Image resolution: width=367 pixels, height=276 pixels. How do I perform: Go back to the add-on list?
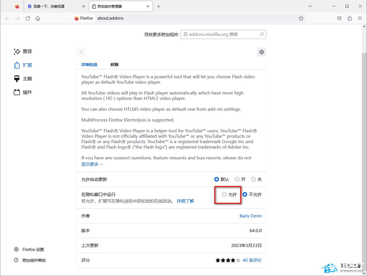81,52
